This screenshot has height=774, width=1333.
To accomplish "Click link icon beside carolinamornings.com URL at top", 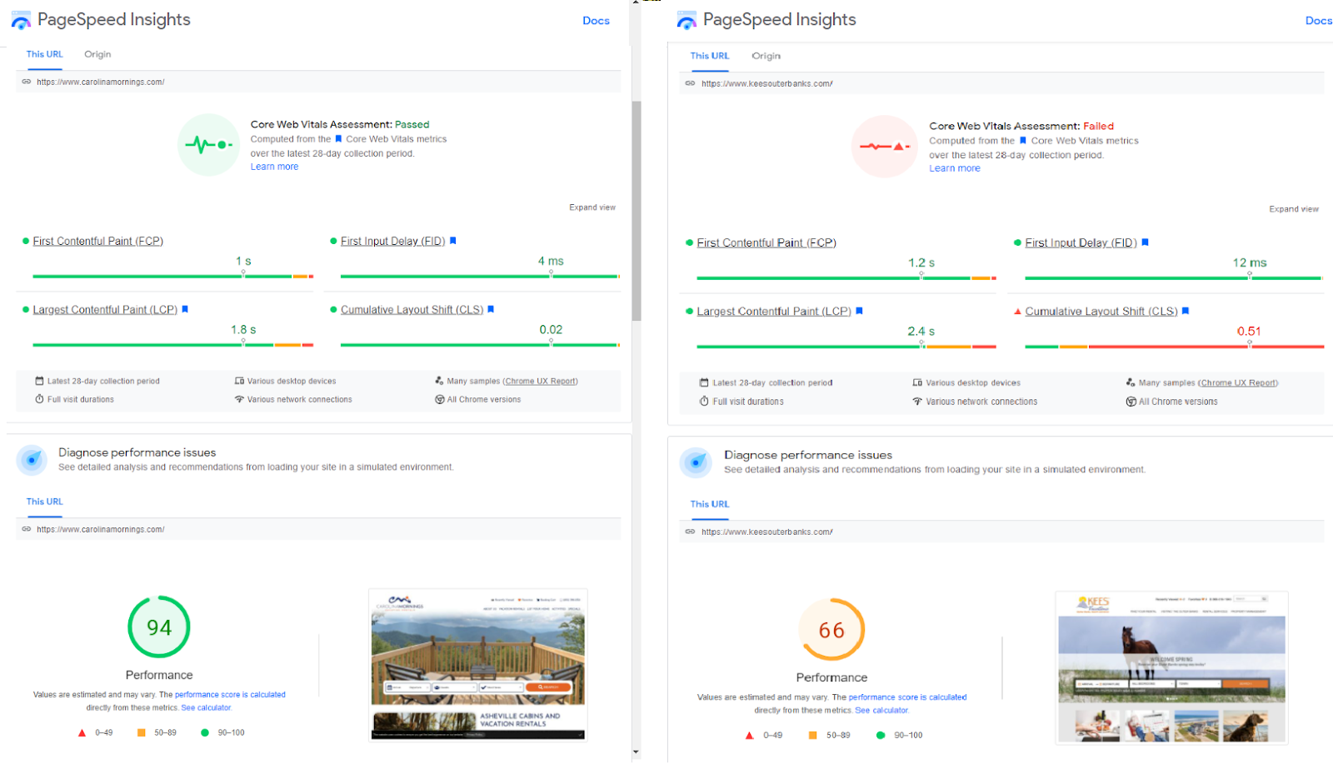I will pyautogui.click(x=26, y=82).
